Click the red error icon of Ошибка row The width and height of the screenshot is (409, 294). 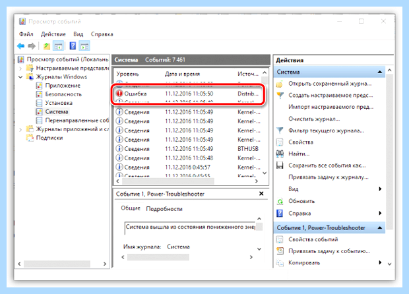[x=119, y=94]
